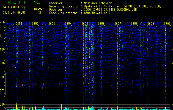This screenshot has width=173, height=110.
Task: Select the filename 0401140650.png
Action: pyautogui.click(x=14, y=7)
